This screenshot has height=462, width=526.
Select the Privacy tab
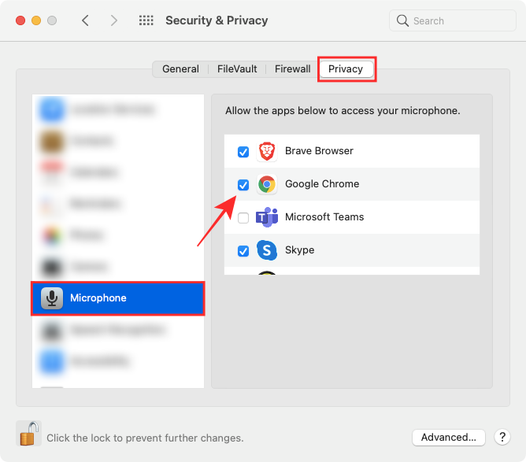click(x=346, y=69)
